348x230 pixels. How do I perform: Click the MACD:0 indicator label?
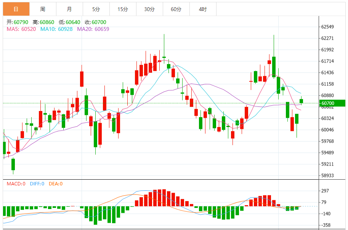[16, 184]
